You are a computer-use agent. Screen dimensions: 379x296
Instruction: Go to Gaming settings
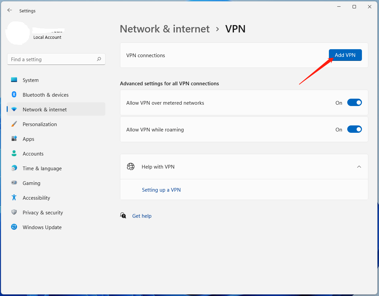pos(56,183)
